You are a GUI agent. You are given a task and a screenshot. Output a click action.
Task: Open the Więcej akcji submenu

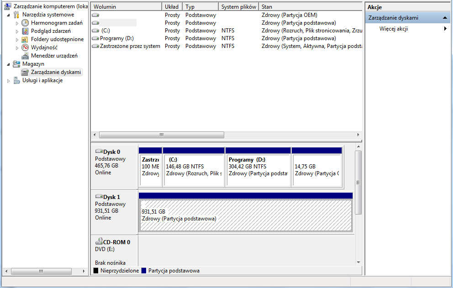(x=445, y=29)
